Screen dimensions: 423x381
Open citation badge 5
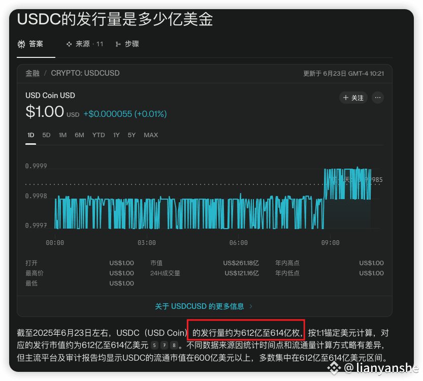(154, 345)
